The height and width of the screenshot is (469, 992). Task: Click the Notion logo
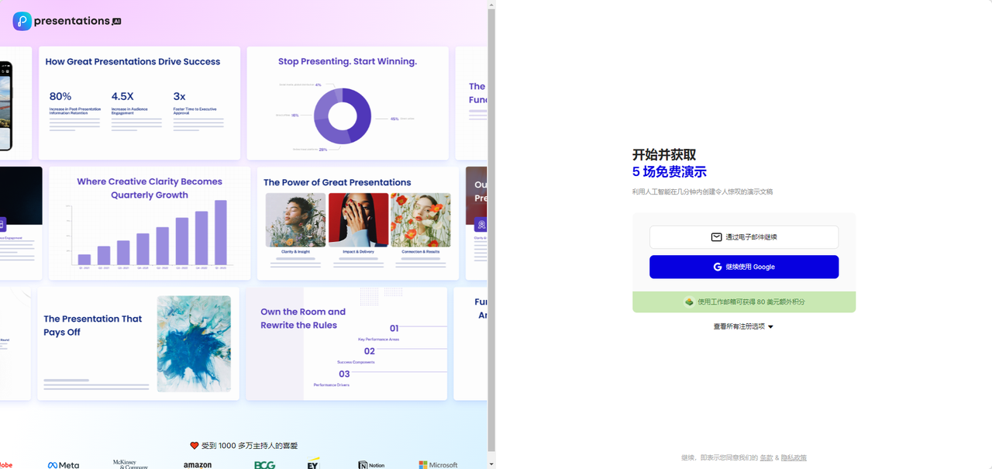(x=371, y=465)
